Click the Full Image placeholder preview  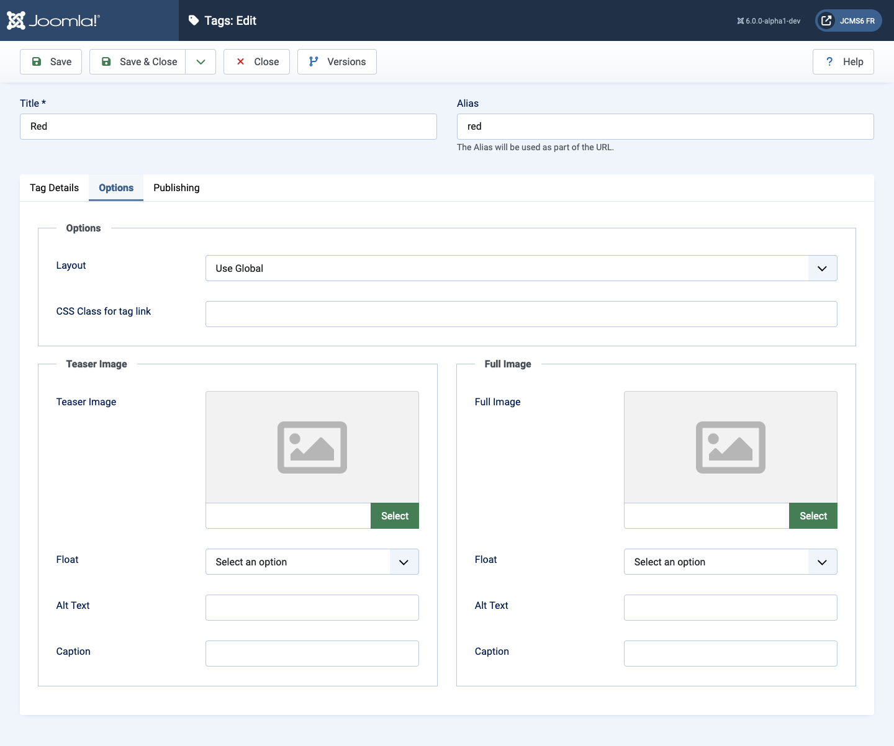(731, 447)
